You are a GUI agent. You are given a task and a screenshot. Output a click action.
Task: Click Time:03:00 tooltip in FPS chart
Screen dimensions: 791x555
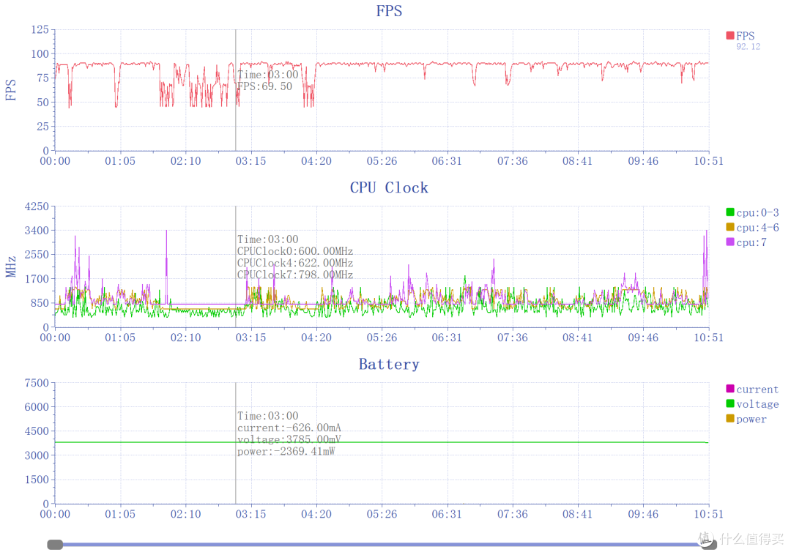(268, 75)
